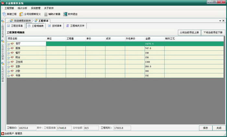The width and height of the screenshot is (227, 137).
Task: Expand the 次卧 tree row
Action: [8, 71]
